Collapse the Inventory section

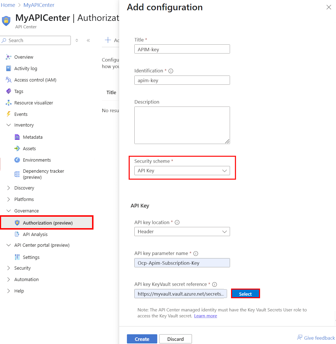click(8, 125)
